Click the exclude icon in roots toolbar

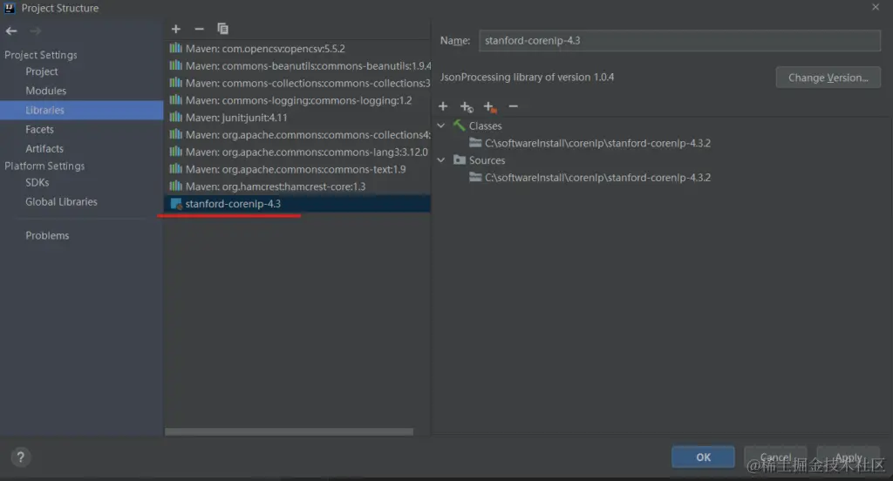[x=490, y=106]
